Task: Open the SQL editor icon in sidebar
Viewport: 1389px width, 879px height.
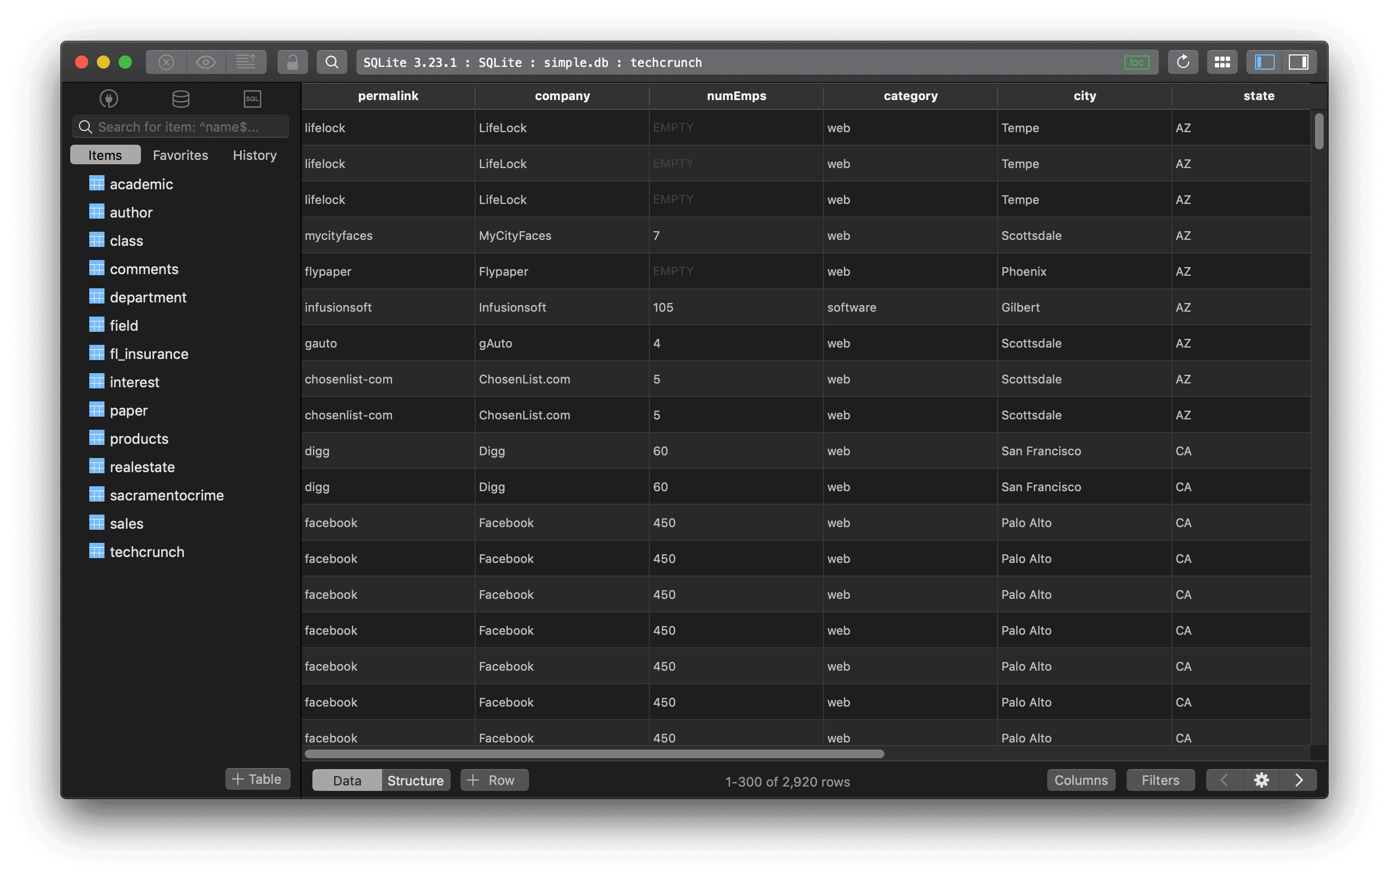Action: [x=252, y=98]
